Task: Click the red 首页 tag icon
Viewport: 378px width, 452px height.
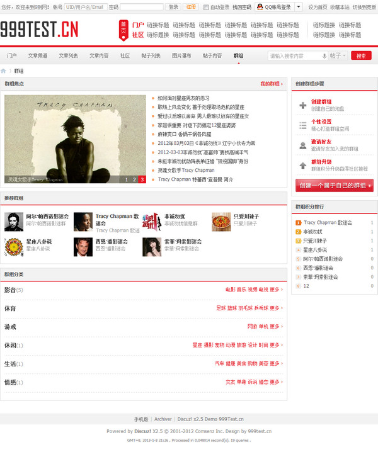Action: point(123,30)
